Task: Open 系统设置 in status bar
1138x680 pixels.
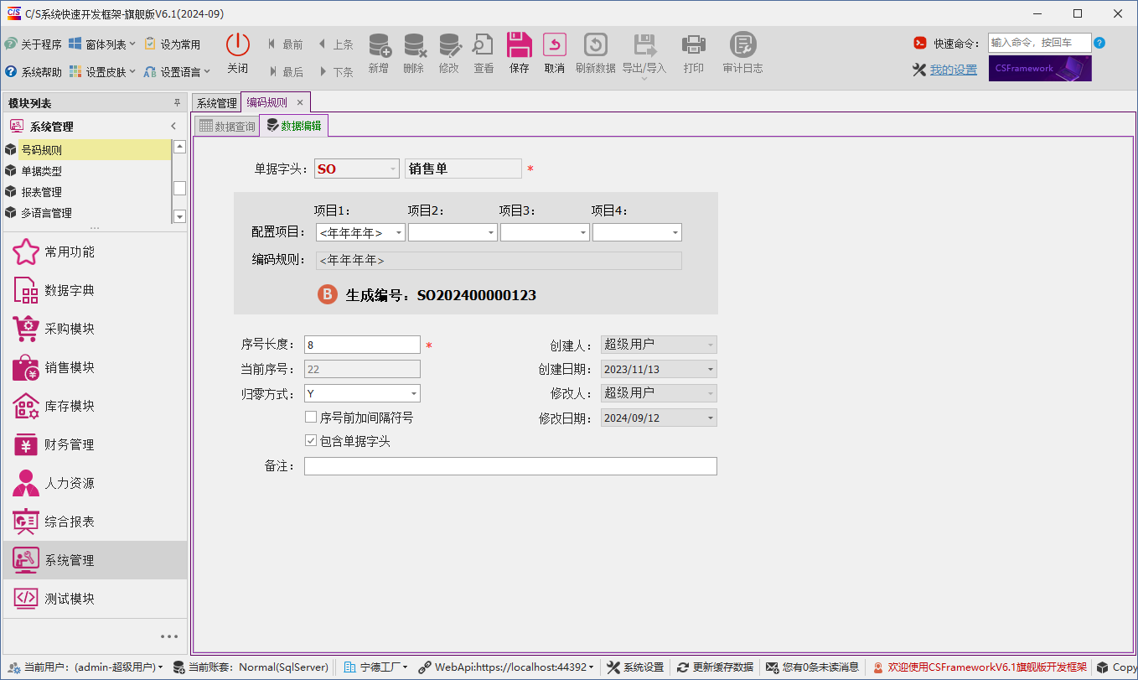Action: 635,667
